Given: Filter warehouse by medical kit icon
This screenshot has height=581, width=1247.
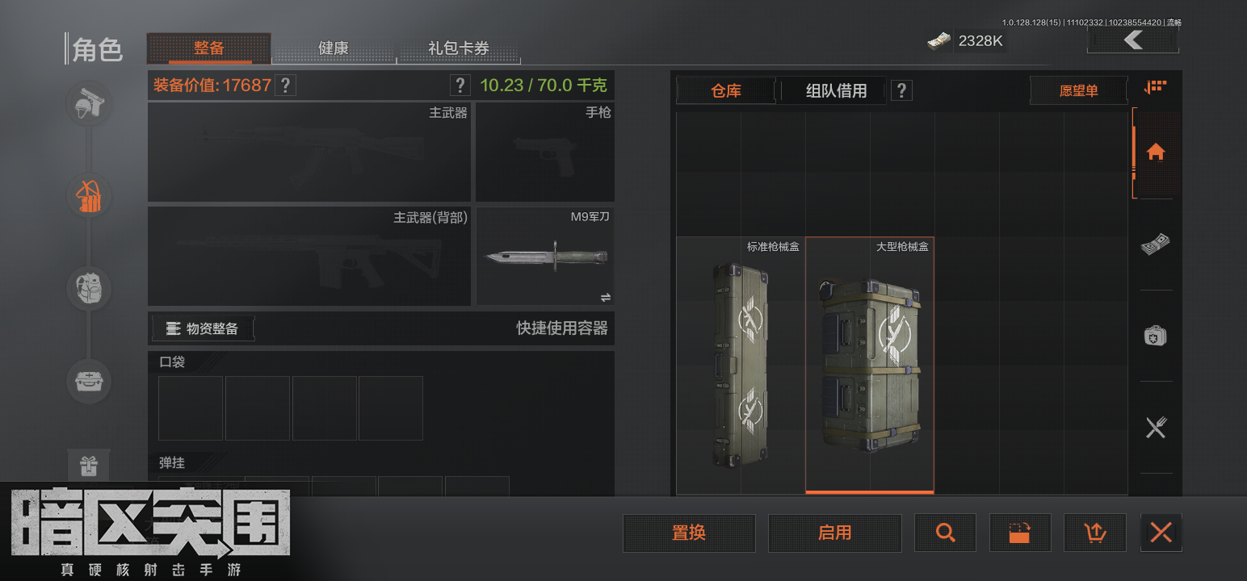Looking at the screenshot, I should tap(1156, 336).
